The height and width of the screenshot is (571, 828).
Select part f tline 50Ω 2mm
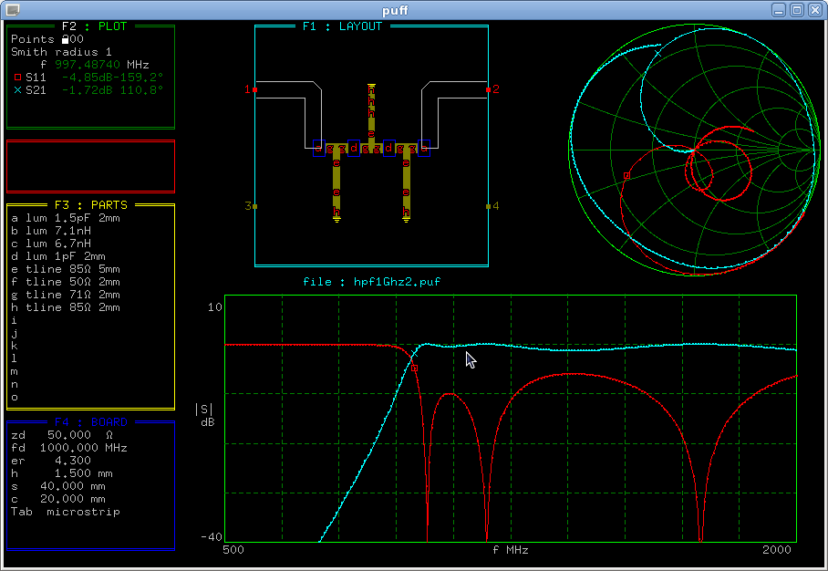tap(66, 282)
